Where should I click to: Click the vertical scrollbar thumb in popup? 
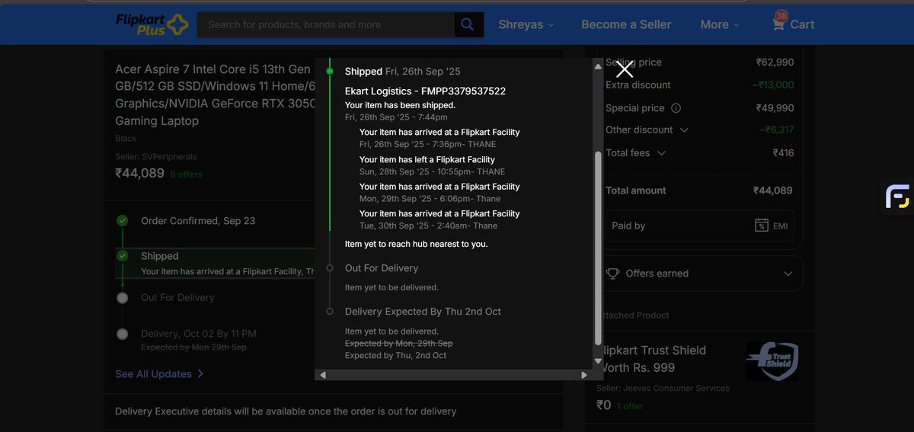598,248
